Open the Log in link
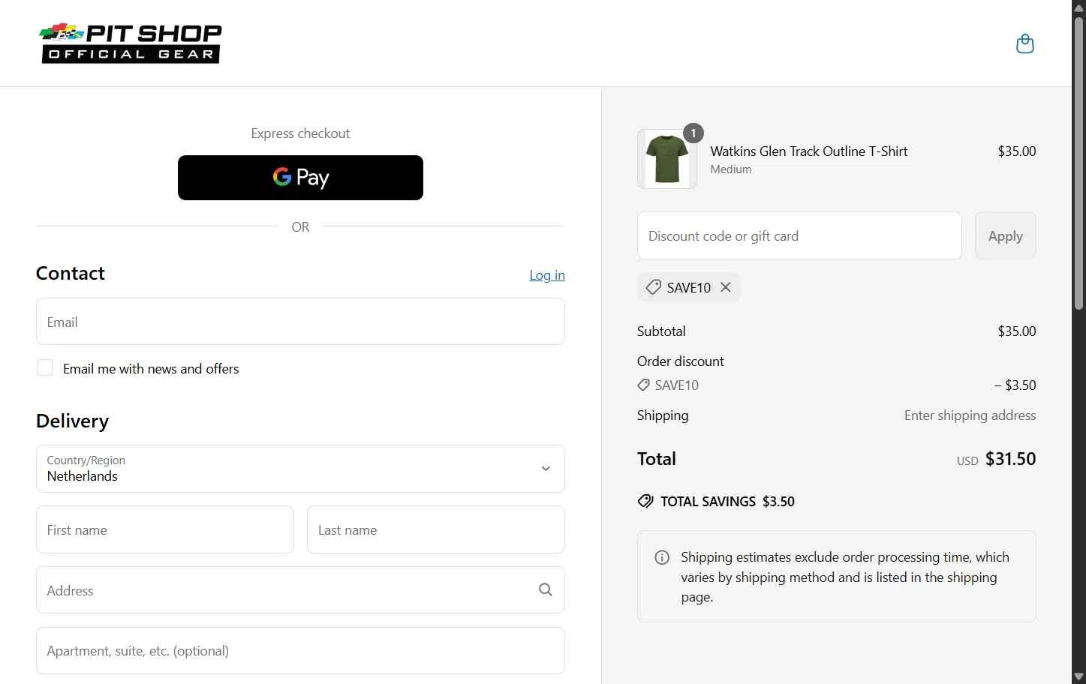 [547, 275]
